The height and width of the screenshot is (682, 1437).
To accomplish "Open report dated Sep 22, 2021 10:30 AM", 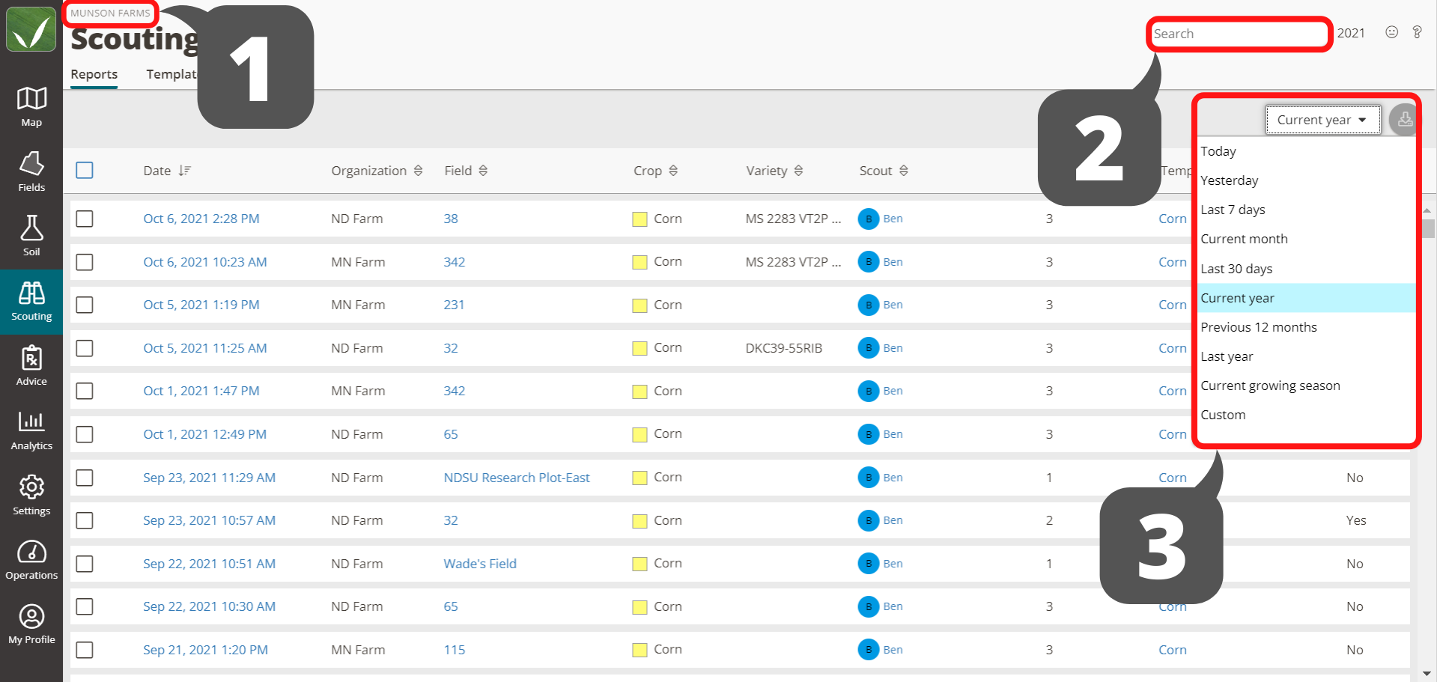I will point(209,606).
